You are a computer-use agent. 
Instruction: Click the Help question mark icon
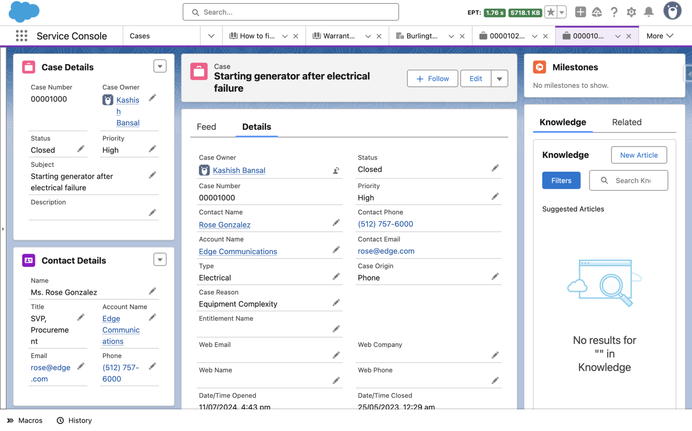[x=614, y=12]
